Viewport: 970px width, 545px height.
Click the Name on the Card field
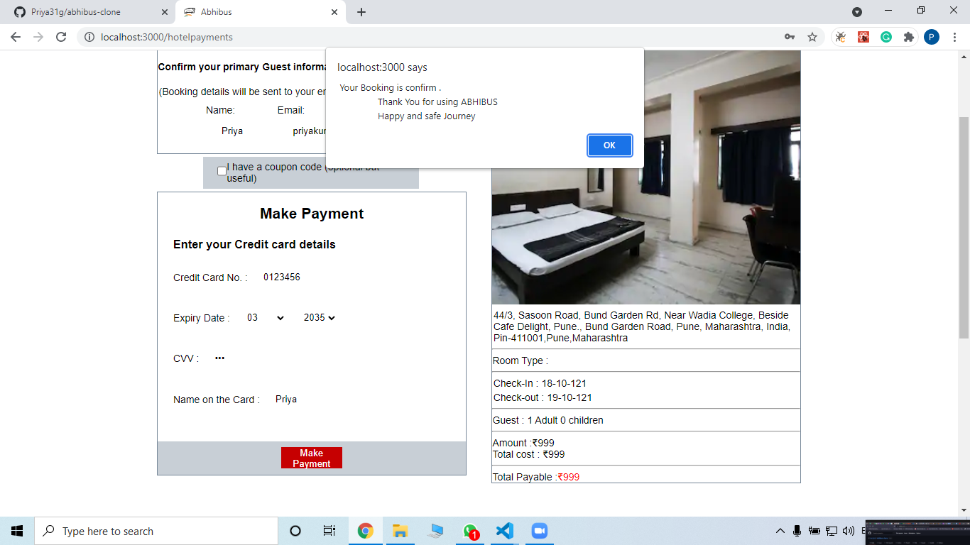point(325,400)
